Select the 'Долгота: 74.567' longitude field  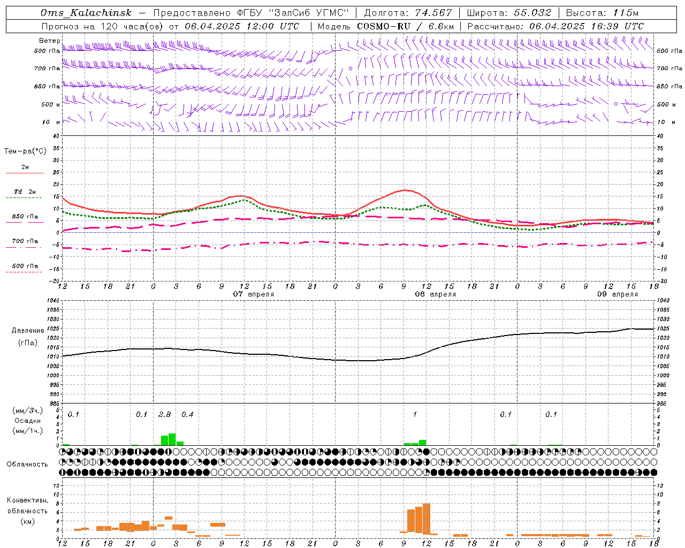tap(408, 13)
